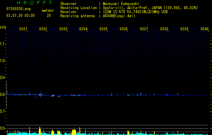Click the 0338 time marker

coord(164,29)
